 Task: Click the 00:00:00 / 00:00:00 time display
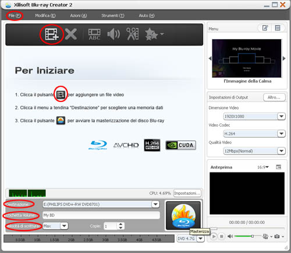(x=247, y=222)
